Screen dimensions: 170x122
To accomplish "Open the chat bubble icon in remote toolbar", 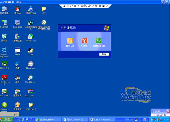I will click(x=82, y=6).
